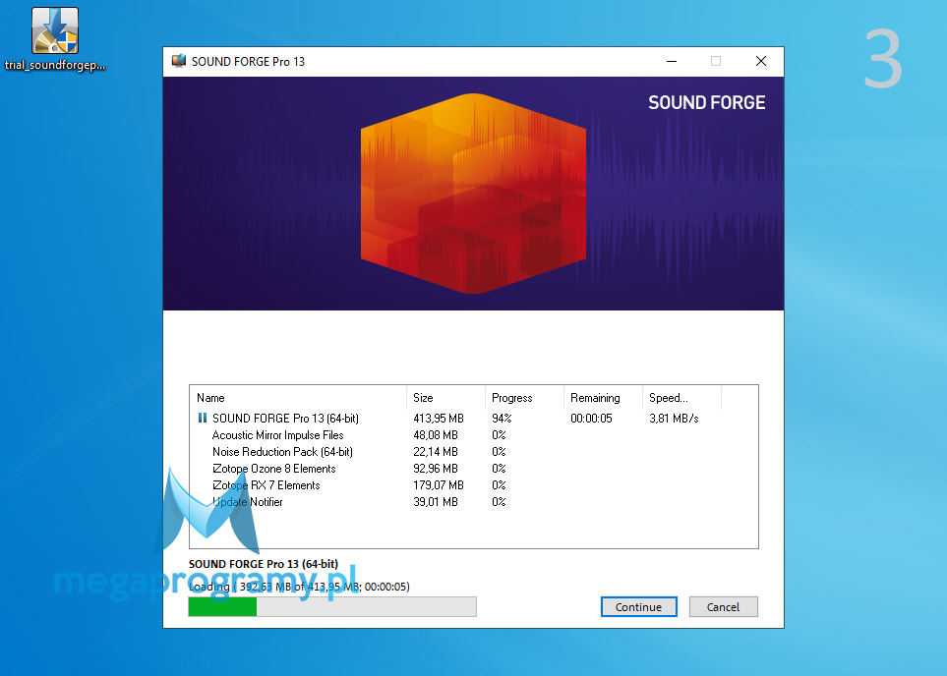Click the 48,08 MB size value
947x676 pixels.
coord(436,434)
